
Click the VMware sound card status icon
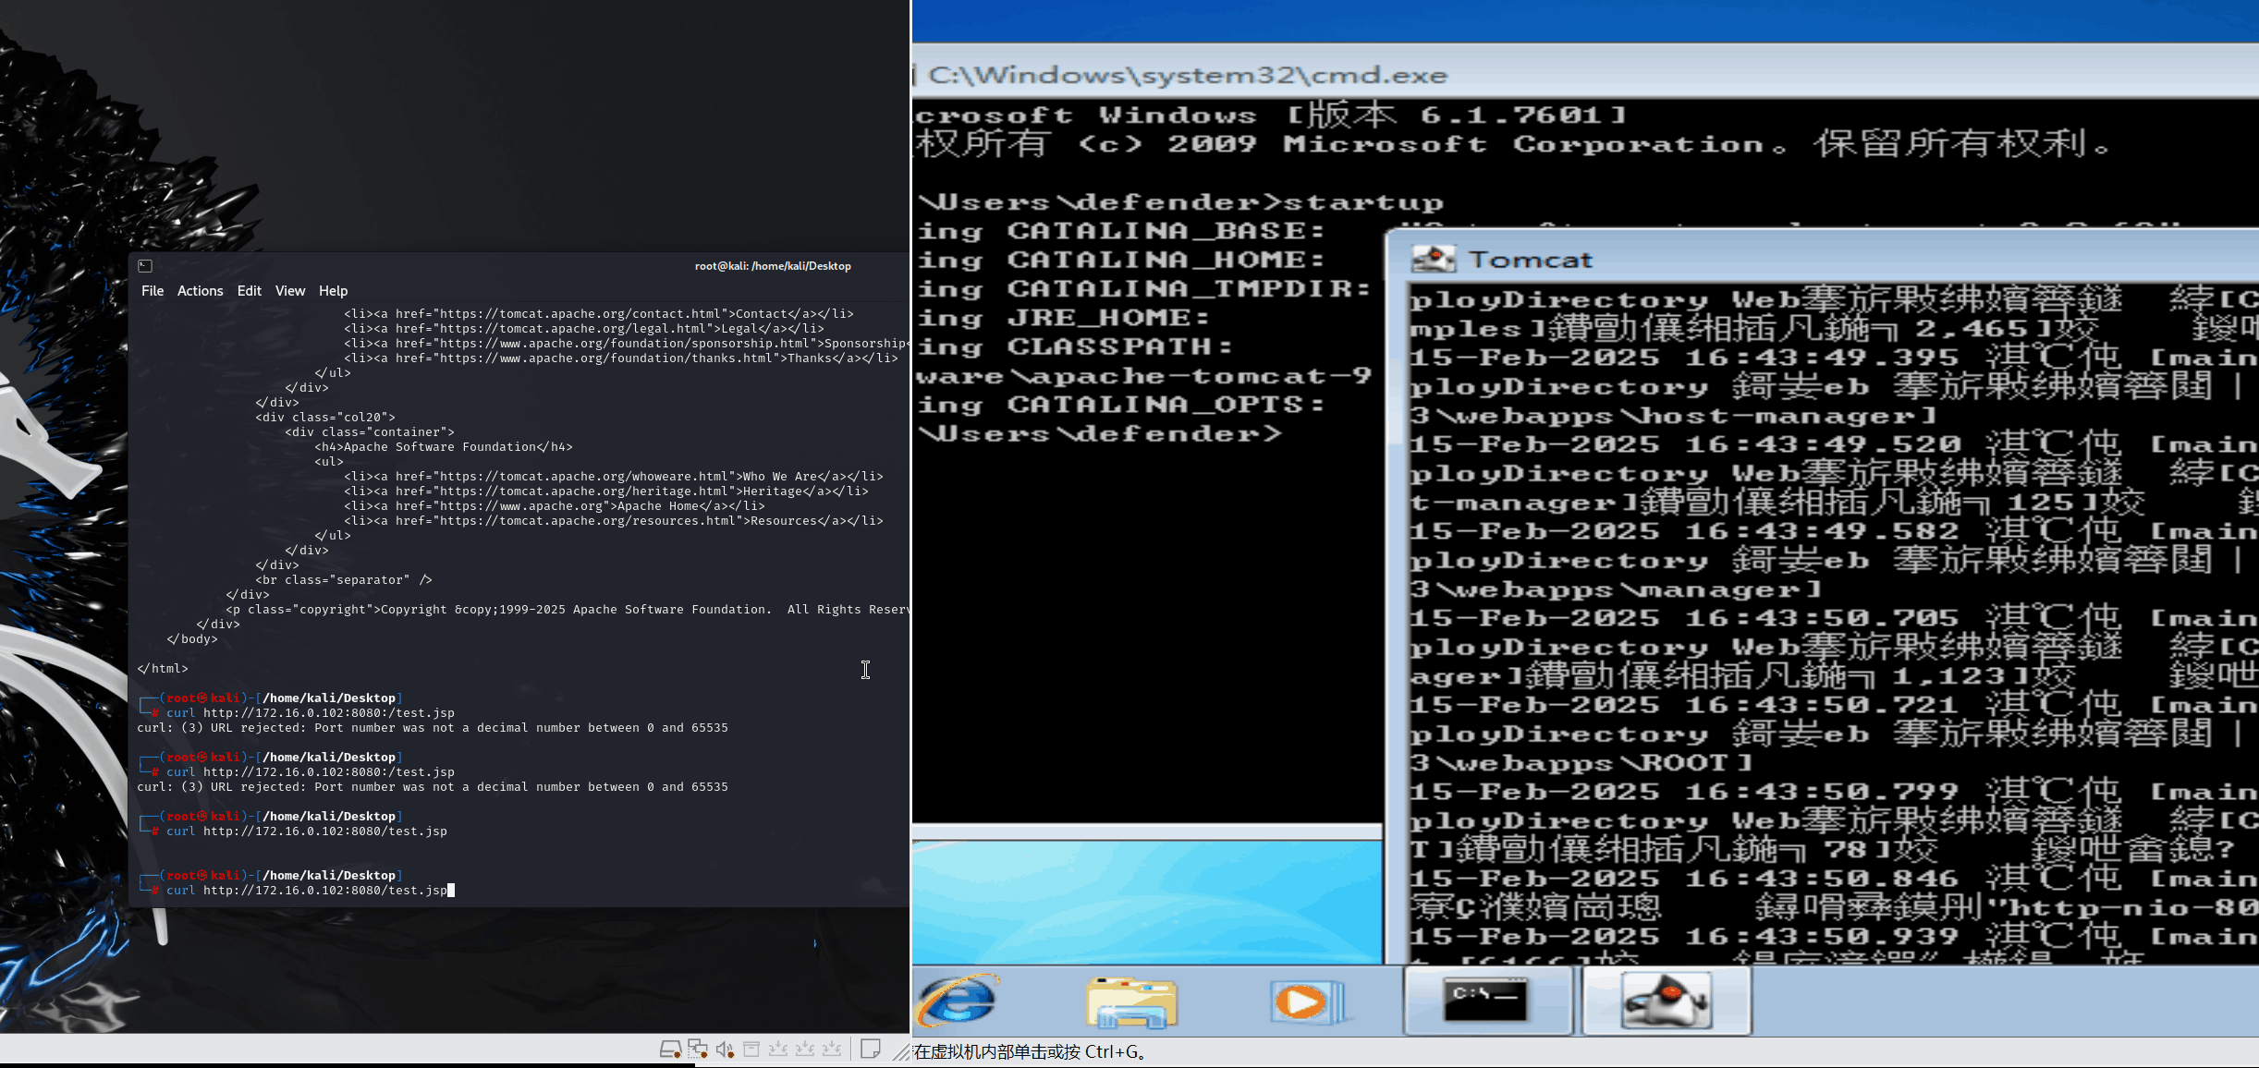pyautogui.click(x=725, y=1050)
